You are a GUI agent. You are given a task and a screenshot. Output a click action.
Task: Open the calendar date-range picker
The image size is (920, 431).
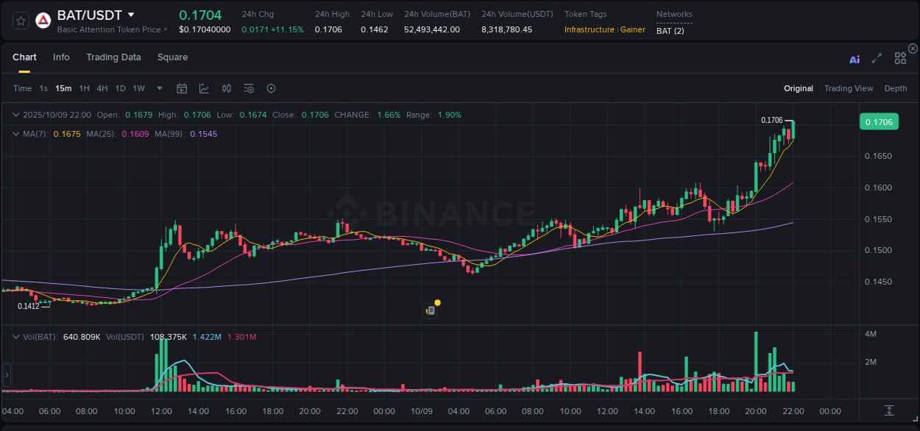(x=182, y=88)
